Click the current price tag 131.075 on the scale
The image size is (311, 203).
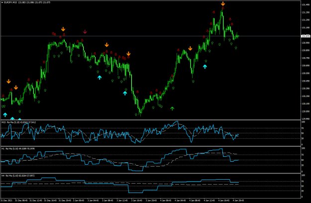(x=306, y=36)
